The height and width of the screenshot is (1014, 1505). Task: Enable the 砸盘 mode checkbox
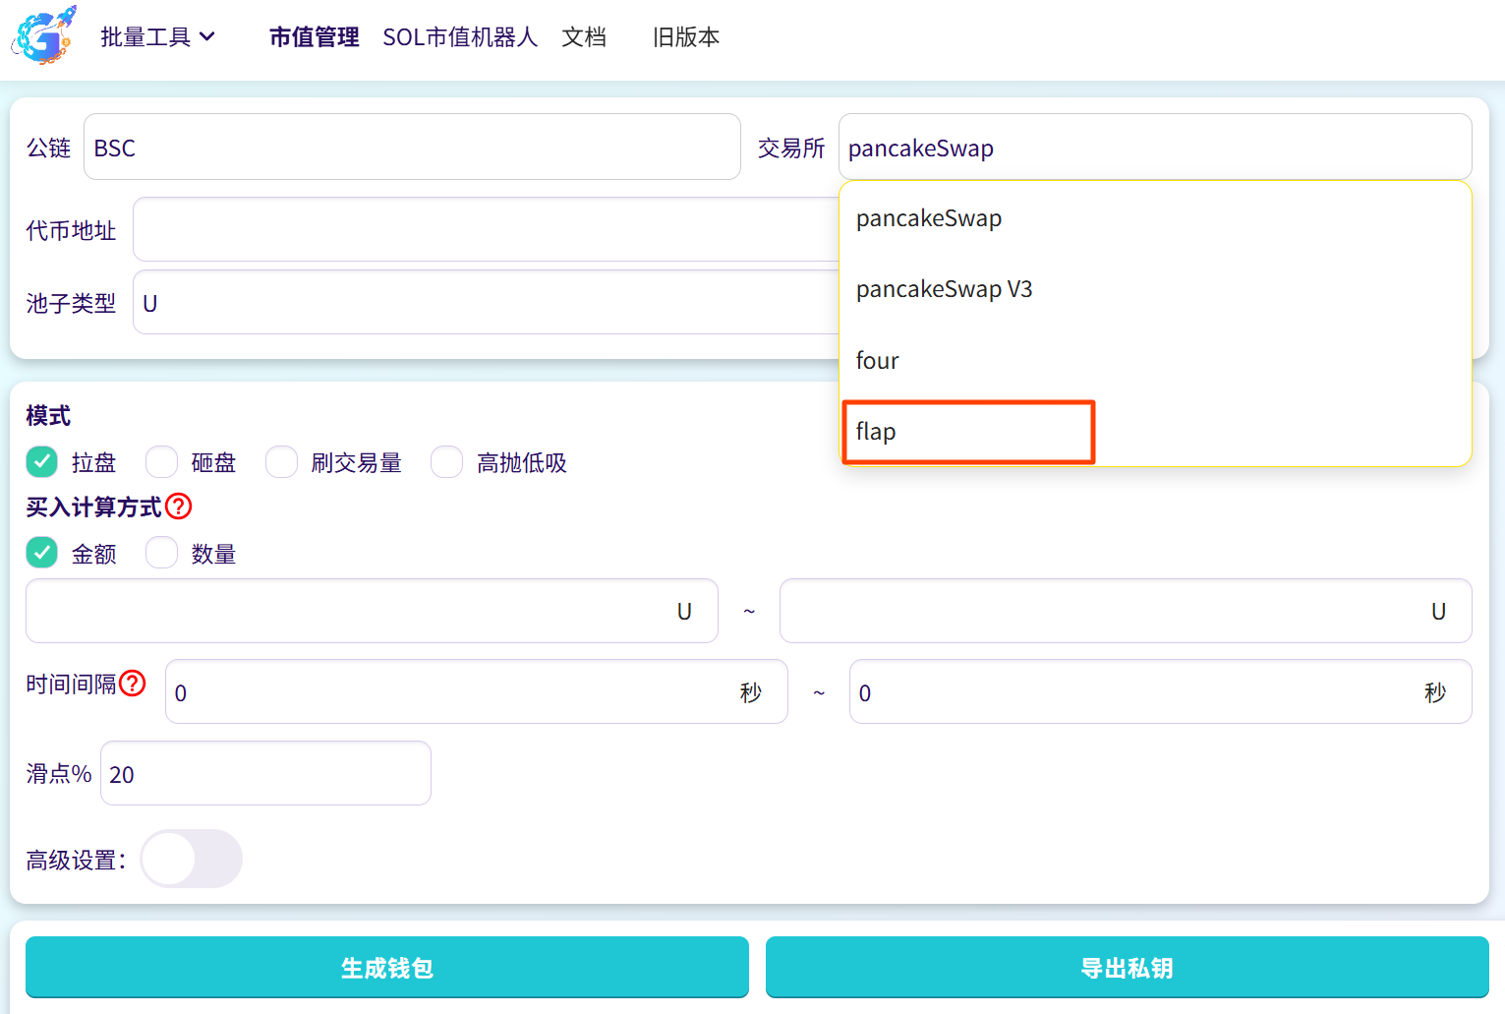162,462
